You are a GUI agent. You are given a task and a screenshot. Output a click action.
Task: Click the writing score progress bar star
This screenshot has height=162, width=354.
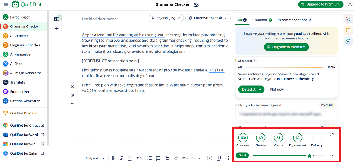310,155
